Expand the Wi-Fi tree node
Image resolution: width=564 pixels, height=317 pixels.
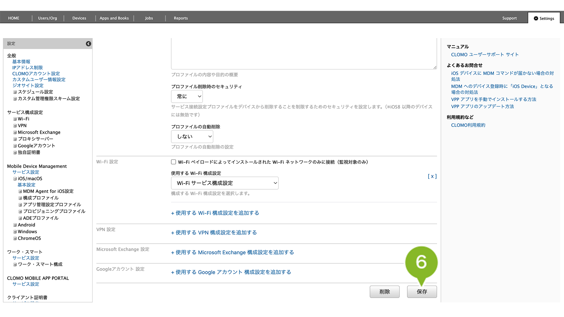pyautogui.click(x=15, y=119)
